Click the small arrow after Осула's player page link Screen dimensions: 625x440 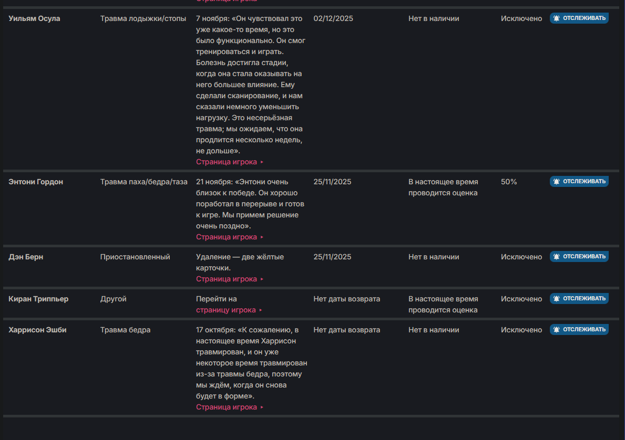262,162
